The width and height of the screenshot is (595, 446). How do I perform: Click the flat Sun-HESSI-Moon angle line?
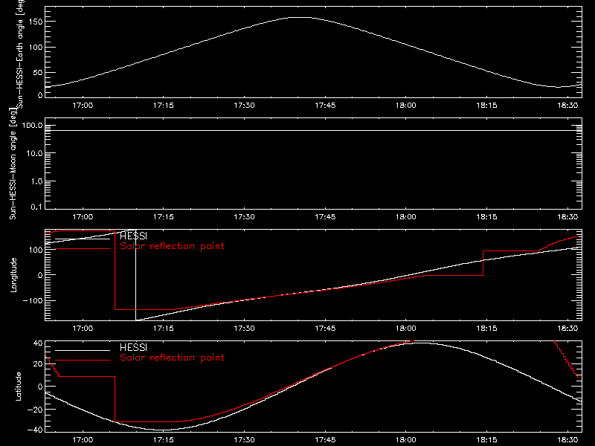(x=313, y=131)
